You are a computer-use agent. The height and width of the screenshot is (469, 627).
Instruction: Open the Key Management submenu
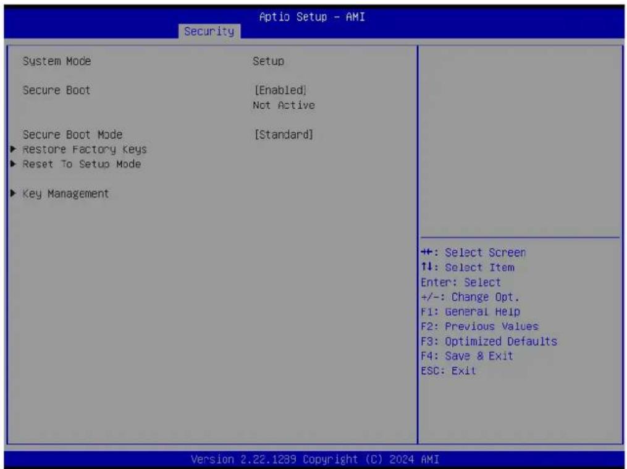coord(65,194)
